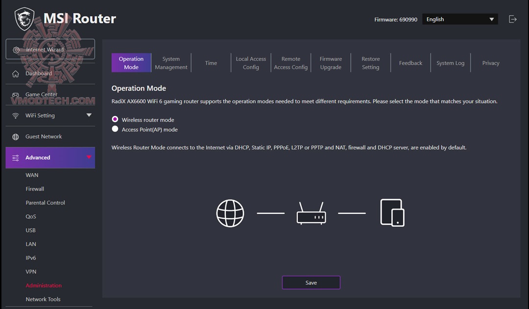Click the MSI dragon shield logo

24,19
